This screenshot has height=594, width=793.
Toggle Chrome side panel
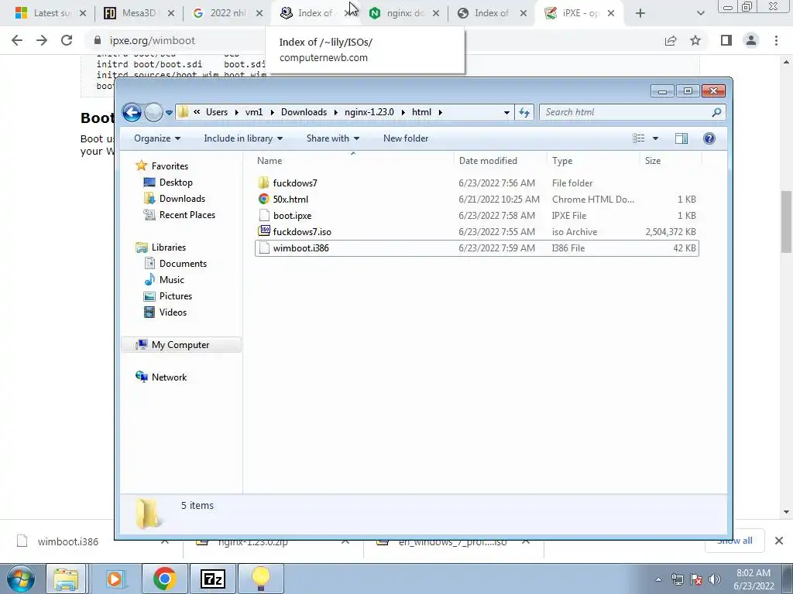(726, 40)
